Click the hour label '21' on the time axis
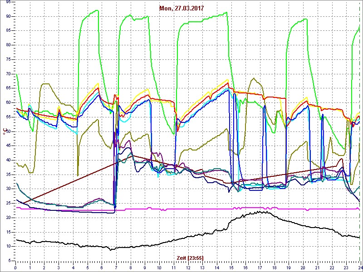363x272 pixels. point(317,267)
